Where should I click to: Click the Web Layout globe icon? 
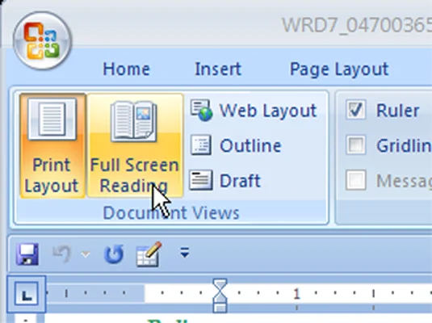pyautogui.click(x=201, y=111)
